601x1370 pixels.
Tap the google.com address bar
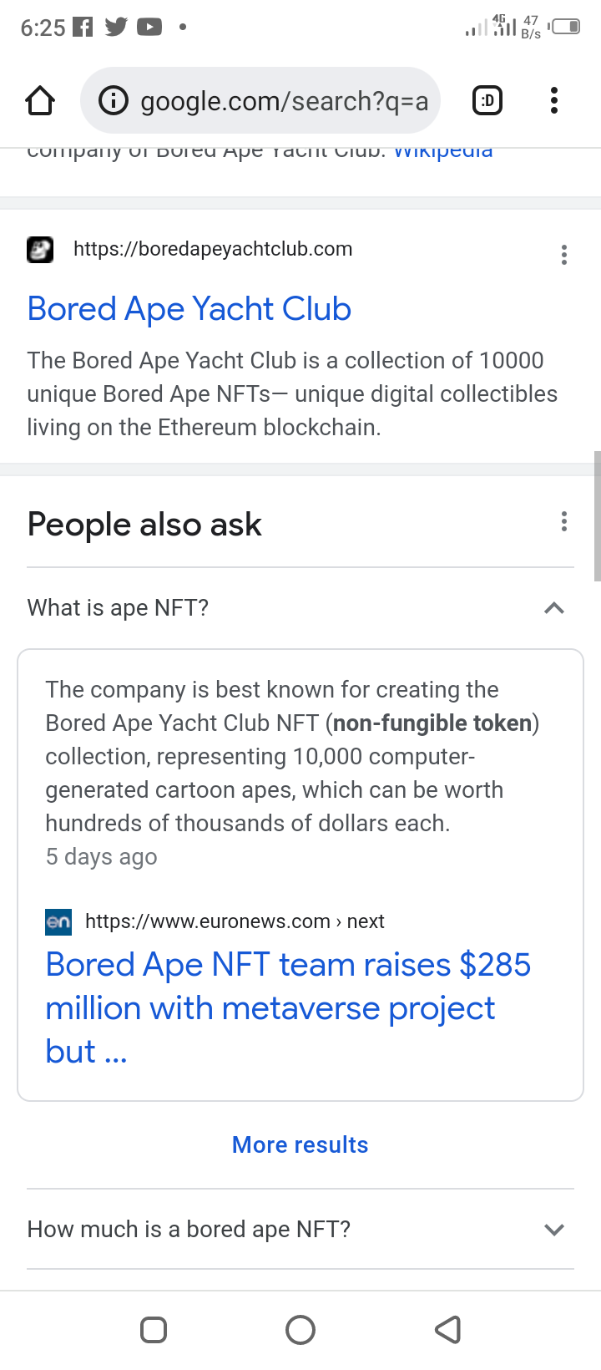click(284, 101)
